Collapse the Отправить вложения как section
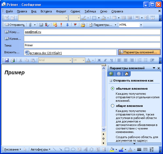The height and width of the screenshot is (154, 163). pos(111,81)
